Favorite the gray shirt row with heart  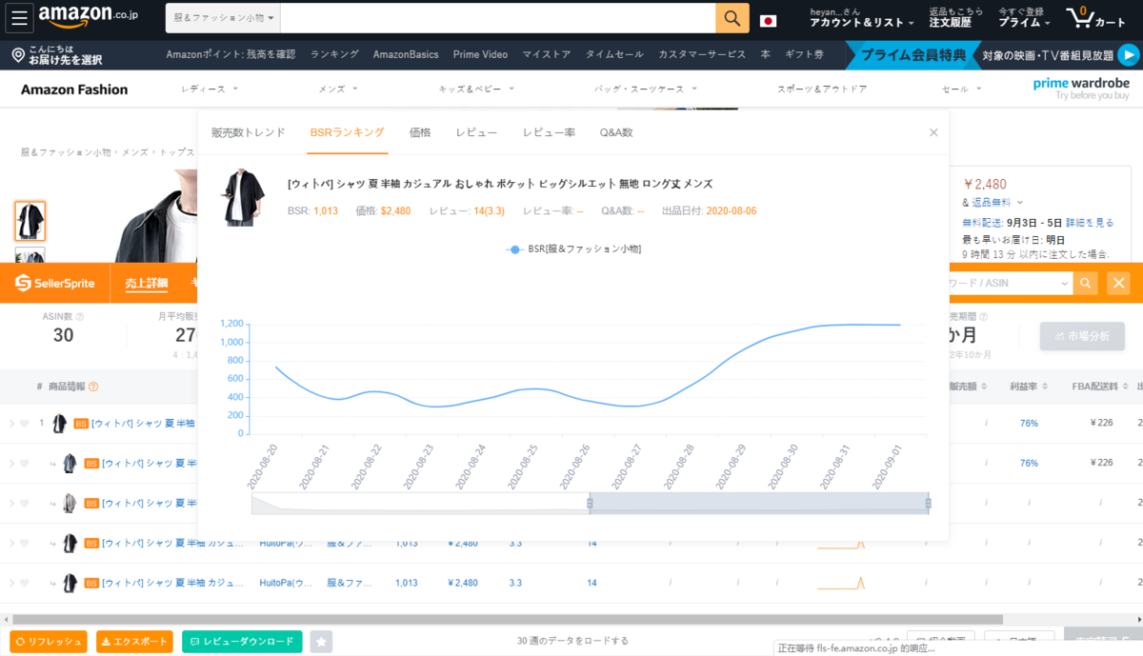[24, 503]
